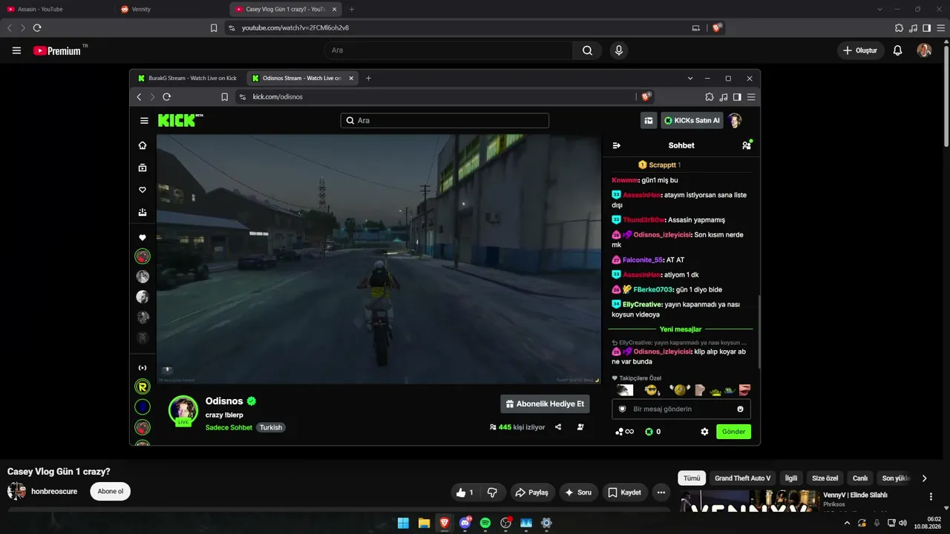
Task: Select the Casey Vlog Gün 1 crazy tab
Action: coord(284,9)
